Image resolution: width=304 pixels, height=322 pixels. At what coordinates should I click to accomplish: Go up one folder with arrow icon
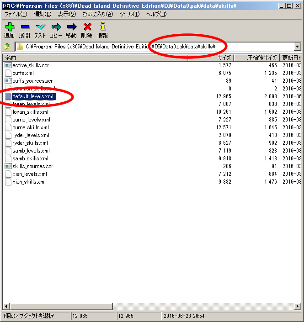[7, 47]
